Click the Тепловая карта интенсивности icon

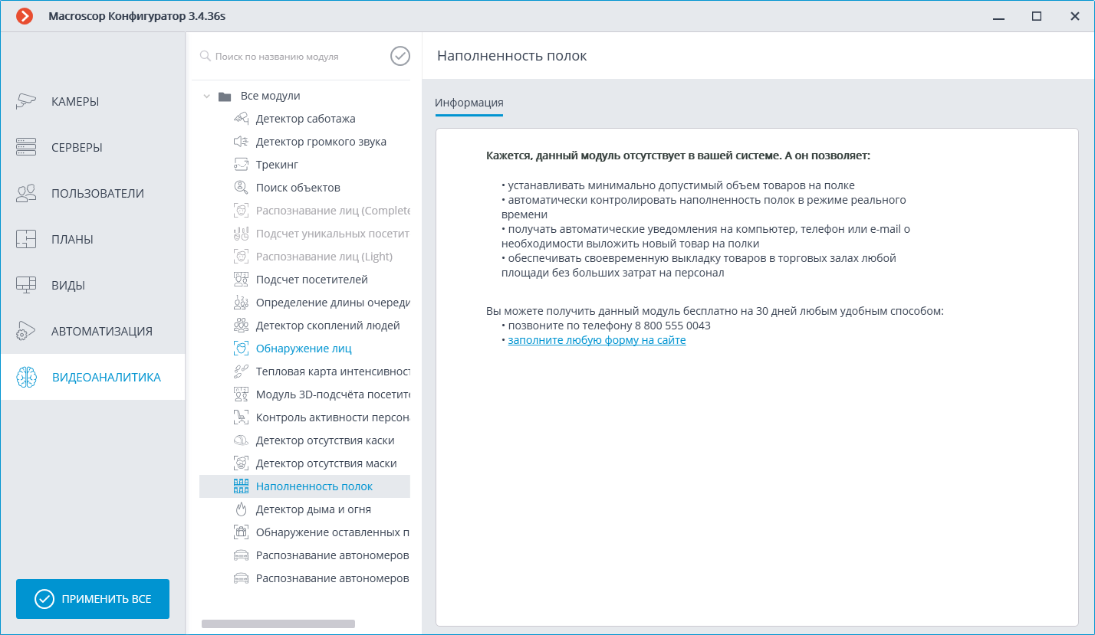pos(241,372)
